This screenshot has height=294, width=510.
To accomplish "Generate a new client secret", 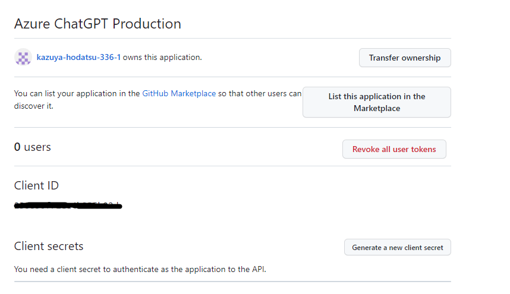I will click(x=398, y=247).
